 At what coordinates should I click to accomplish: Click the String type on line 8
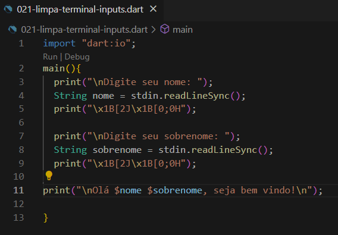coord(70,150)
